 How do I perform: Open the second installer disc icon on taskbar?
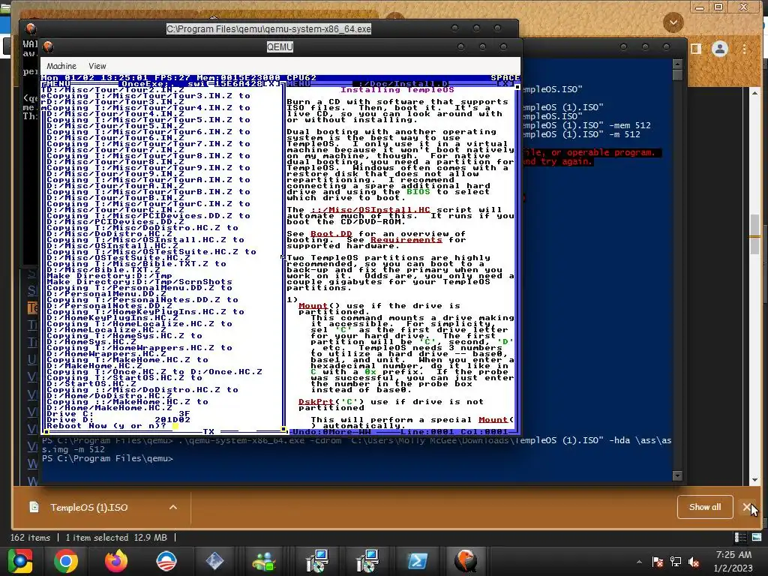367,561
